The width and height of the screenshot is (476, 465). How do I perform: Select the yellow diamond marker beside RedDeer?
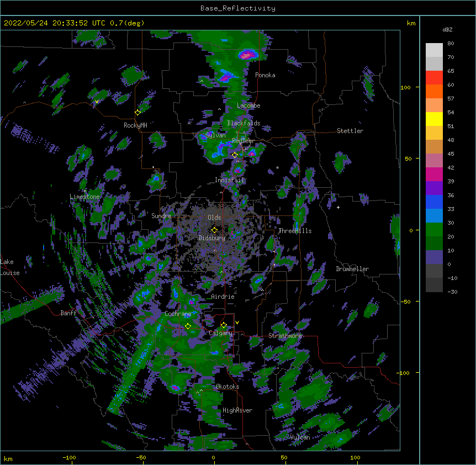point(235,155)
